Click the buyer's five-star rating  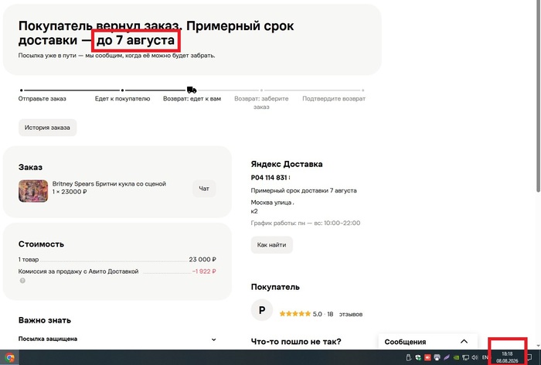[x=295, y=314]
